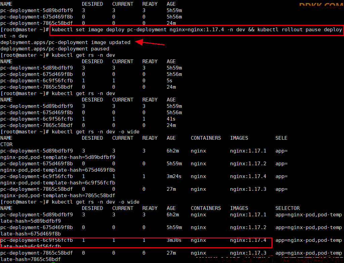The image size is (344, 263).
Task: Click the CONTAINERS header in the last table
Action: point(206,208)
